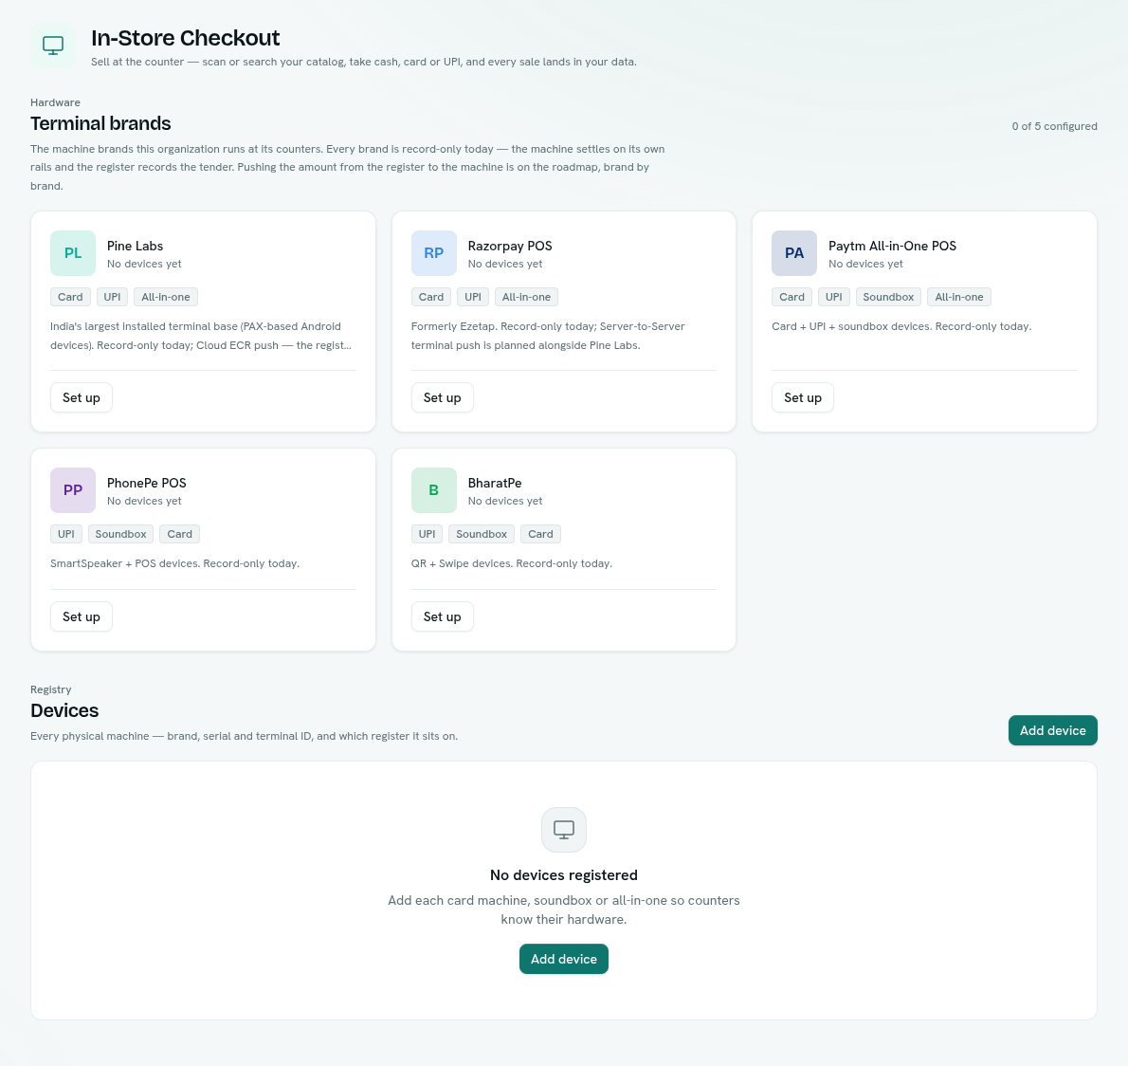Viewport: 1128px width, 1066px height.
Task: Click the All-in-one tag on Razorpay POS
Action: [x=527, y=297]
